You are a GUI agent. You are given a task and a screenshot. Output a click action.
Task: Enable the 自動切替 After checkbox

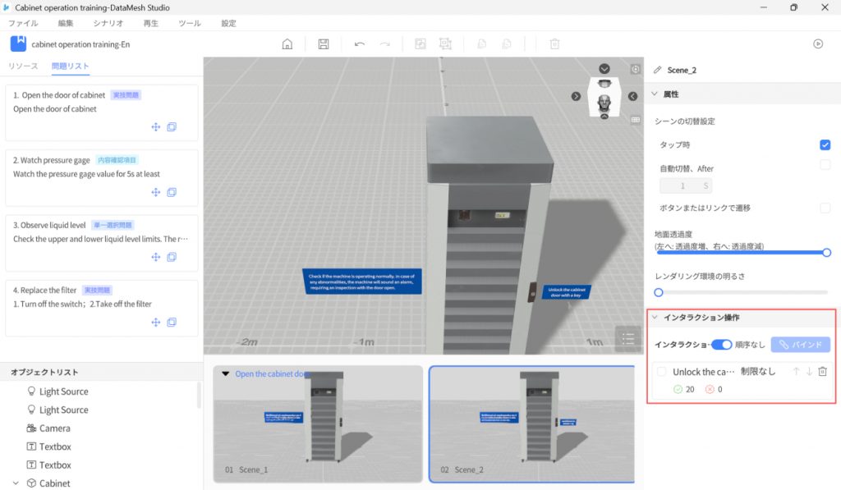tap(825, 165)
